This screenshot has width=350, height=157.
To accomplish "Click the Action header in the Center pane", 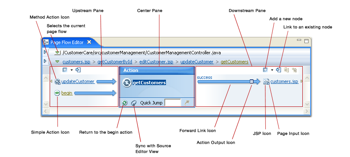I will click(157, 70).
